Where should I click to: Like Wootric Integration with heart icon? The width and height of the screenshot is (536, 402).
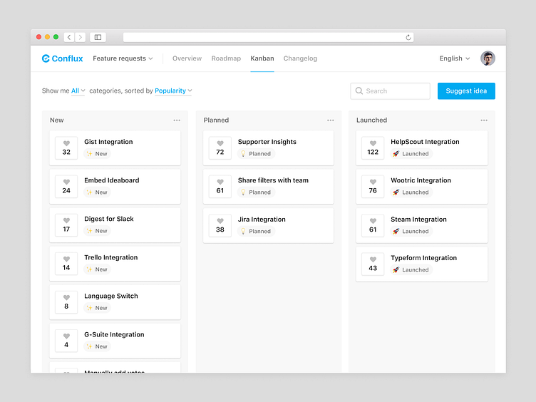point(373,182)
